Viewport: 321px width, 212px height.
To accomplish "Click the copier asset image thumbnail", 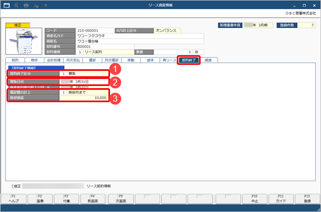I will coord(24,41).
